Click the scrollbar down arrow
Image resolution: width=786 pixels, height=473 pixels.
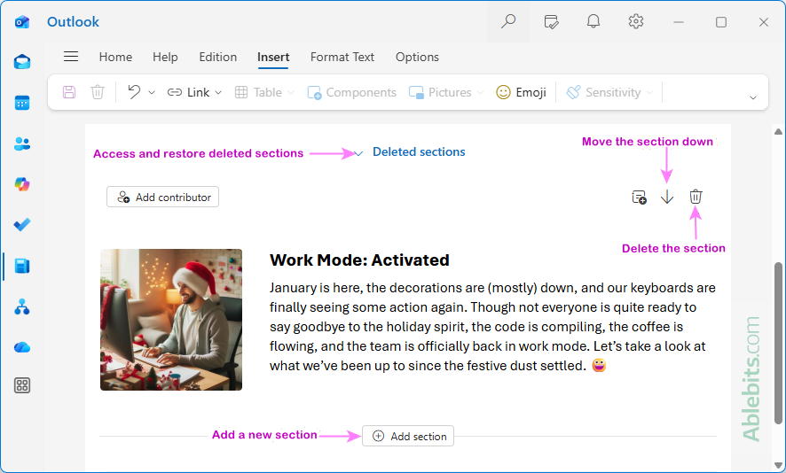coord(778,466)
